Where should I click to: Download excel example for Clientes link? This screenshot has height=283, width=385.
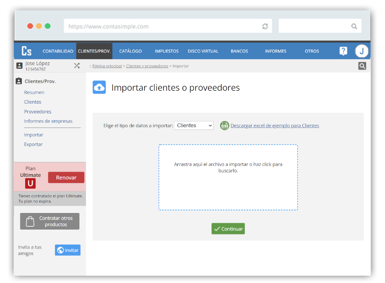pyautogui.click(x=275, y=126)
